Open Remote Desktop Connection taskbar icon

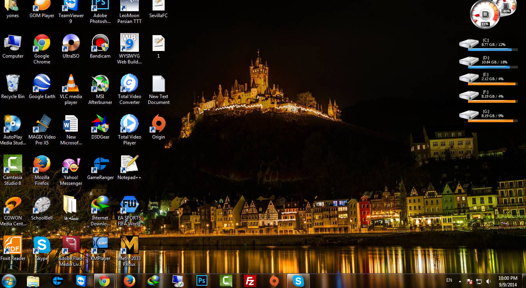(178, 281)
